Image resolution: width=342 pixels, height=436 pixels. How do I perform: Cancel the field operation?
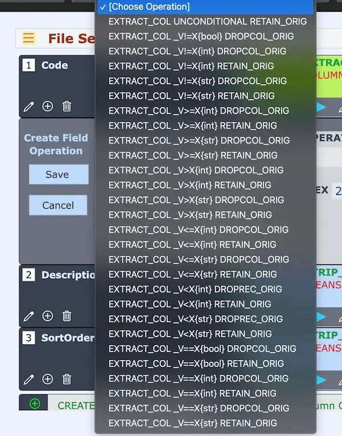[x=58, y=205]
